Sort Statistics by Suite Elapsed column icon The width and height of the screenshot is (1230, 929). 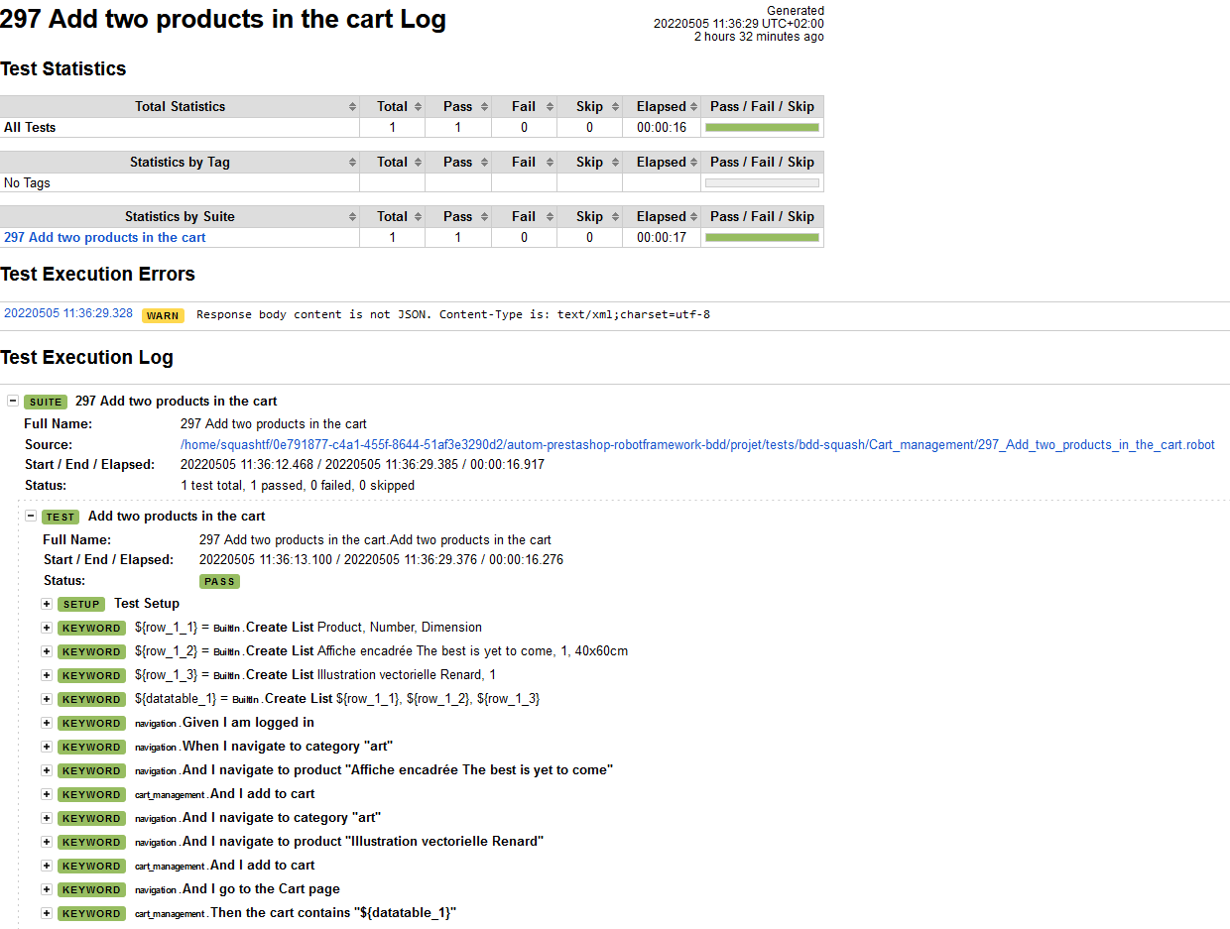tap(693, 217)
